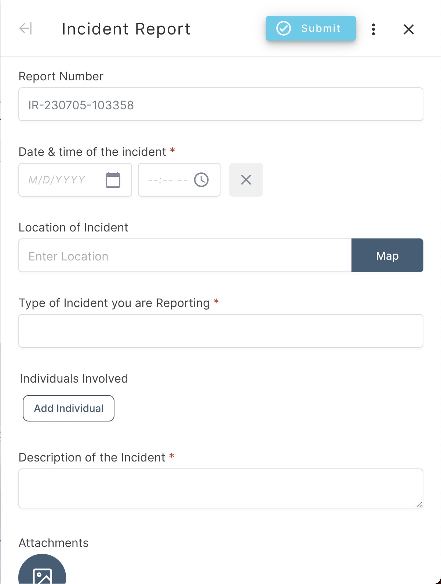Click the collapse panel arrow icon
The image size is (441, 584).
(26, 29)
